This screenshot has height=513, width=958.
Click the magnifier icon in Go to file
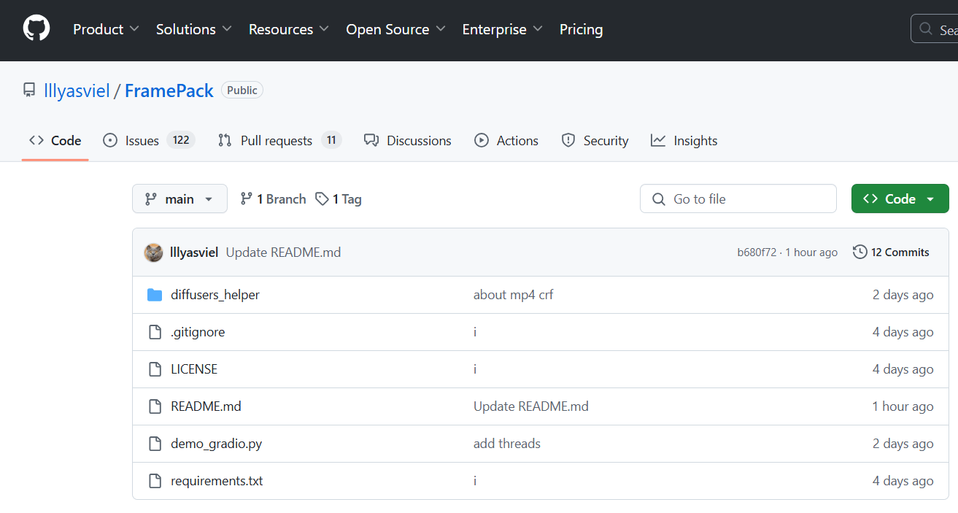[659, 199]
